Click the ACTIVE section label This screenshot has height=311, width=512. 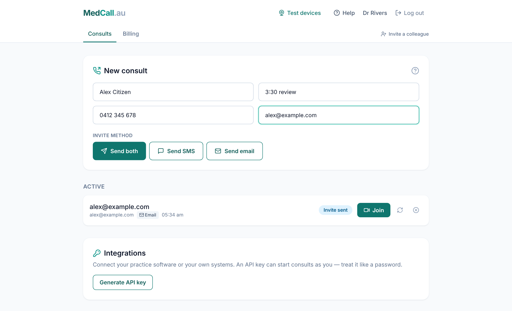coord(94,186)
